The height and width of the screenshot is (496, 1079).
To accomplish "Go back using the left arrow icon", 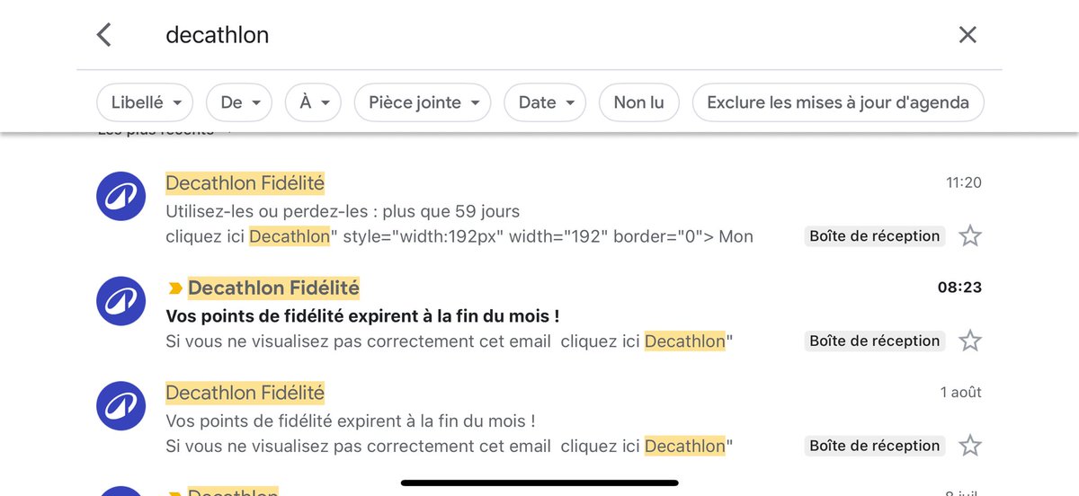I will click(x=104, y=35).
